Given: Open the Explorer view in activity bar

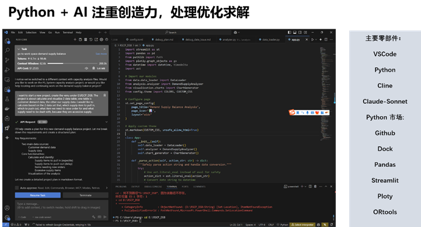Looking at the screenshot, I should point(7,40).
